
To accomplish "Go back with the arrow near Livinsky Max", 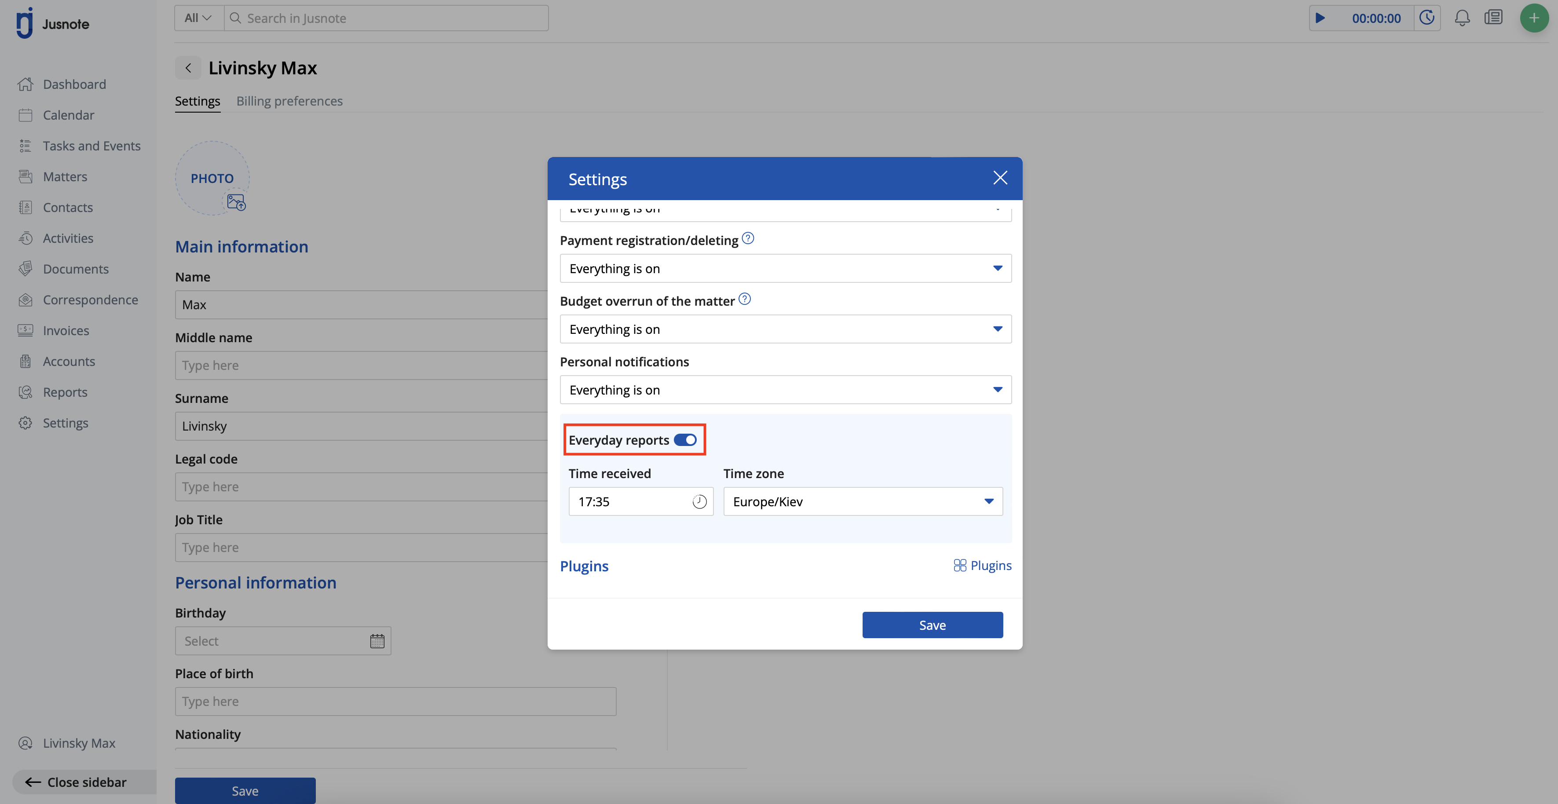I will [188, 68].
